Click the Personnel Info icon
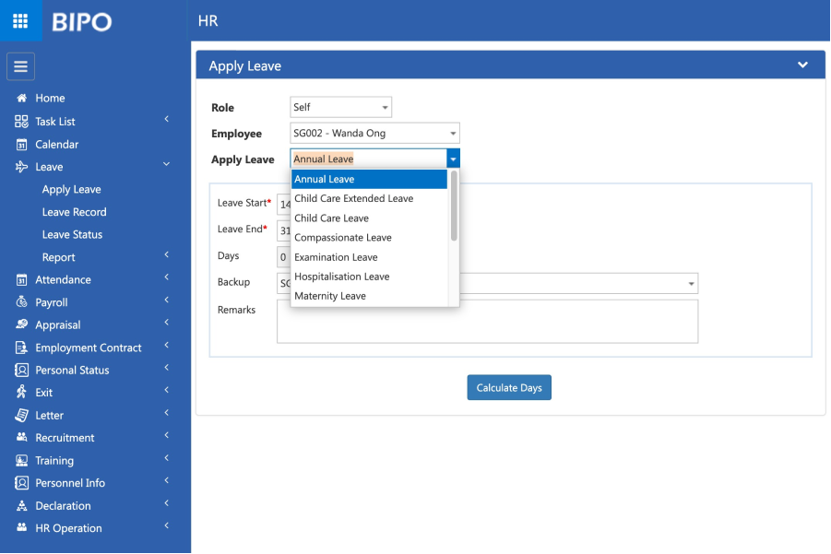 (x=21, y=482)
